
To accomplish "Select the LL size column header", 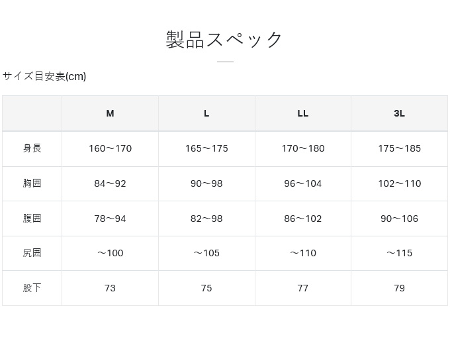I will [303, 113].
